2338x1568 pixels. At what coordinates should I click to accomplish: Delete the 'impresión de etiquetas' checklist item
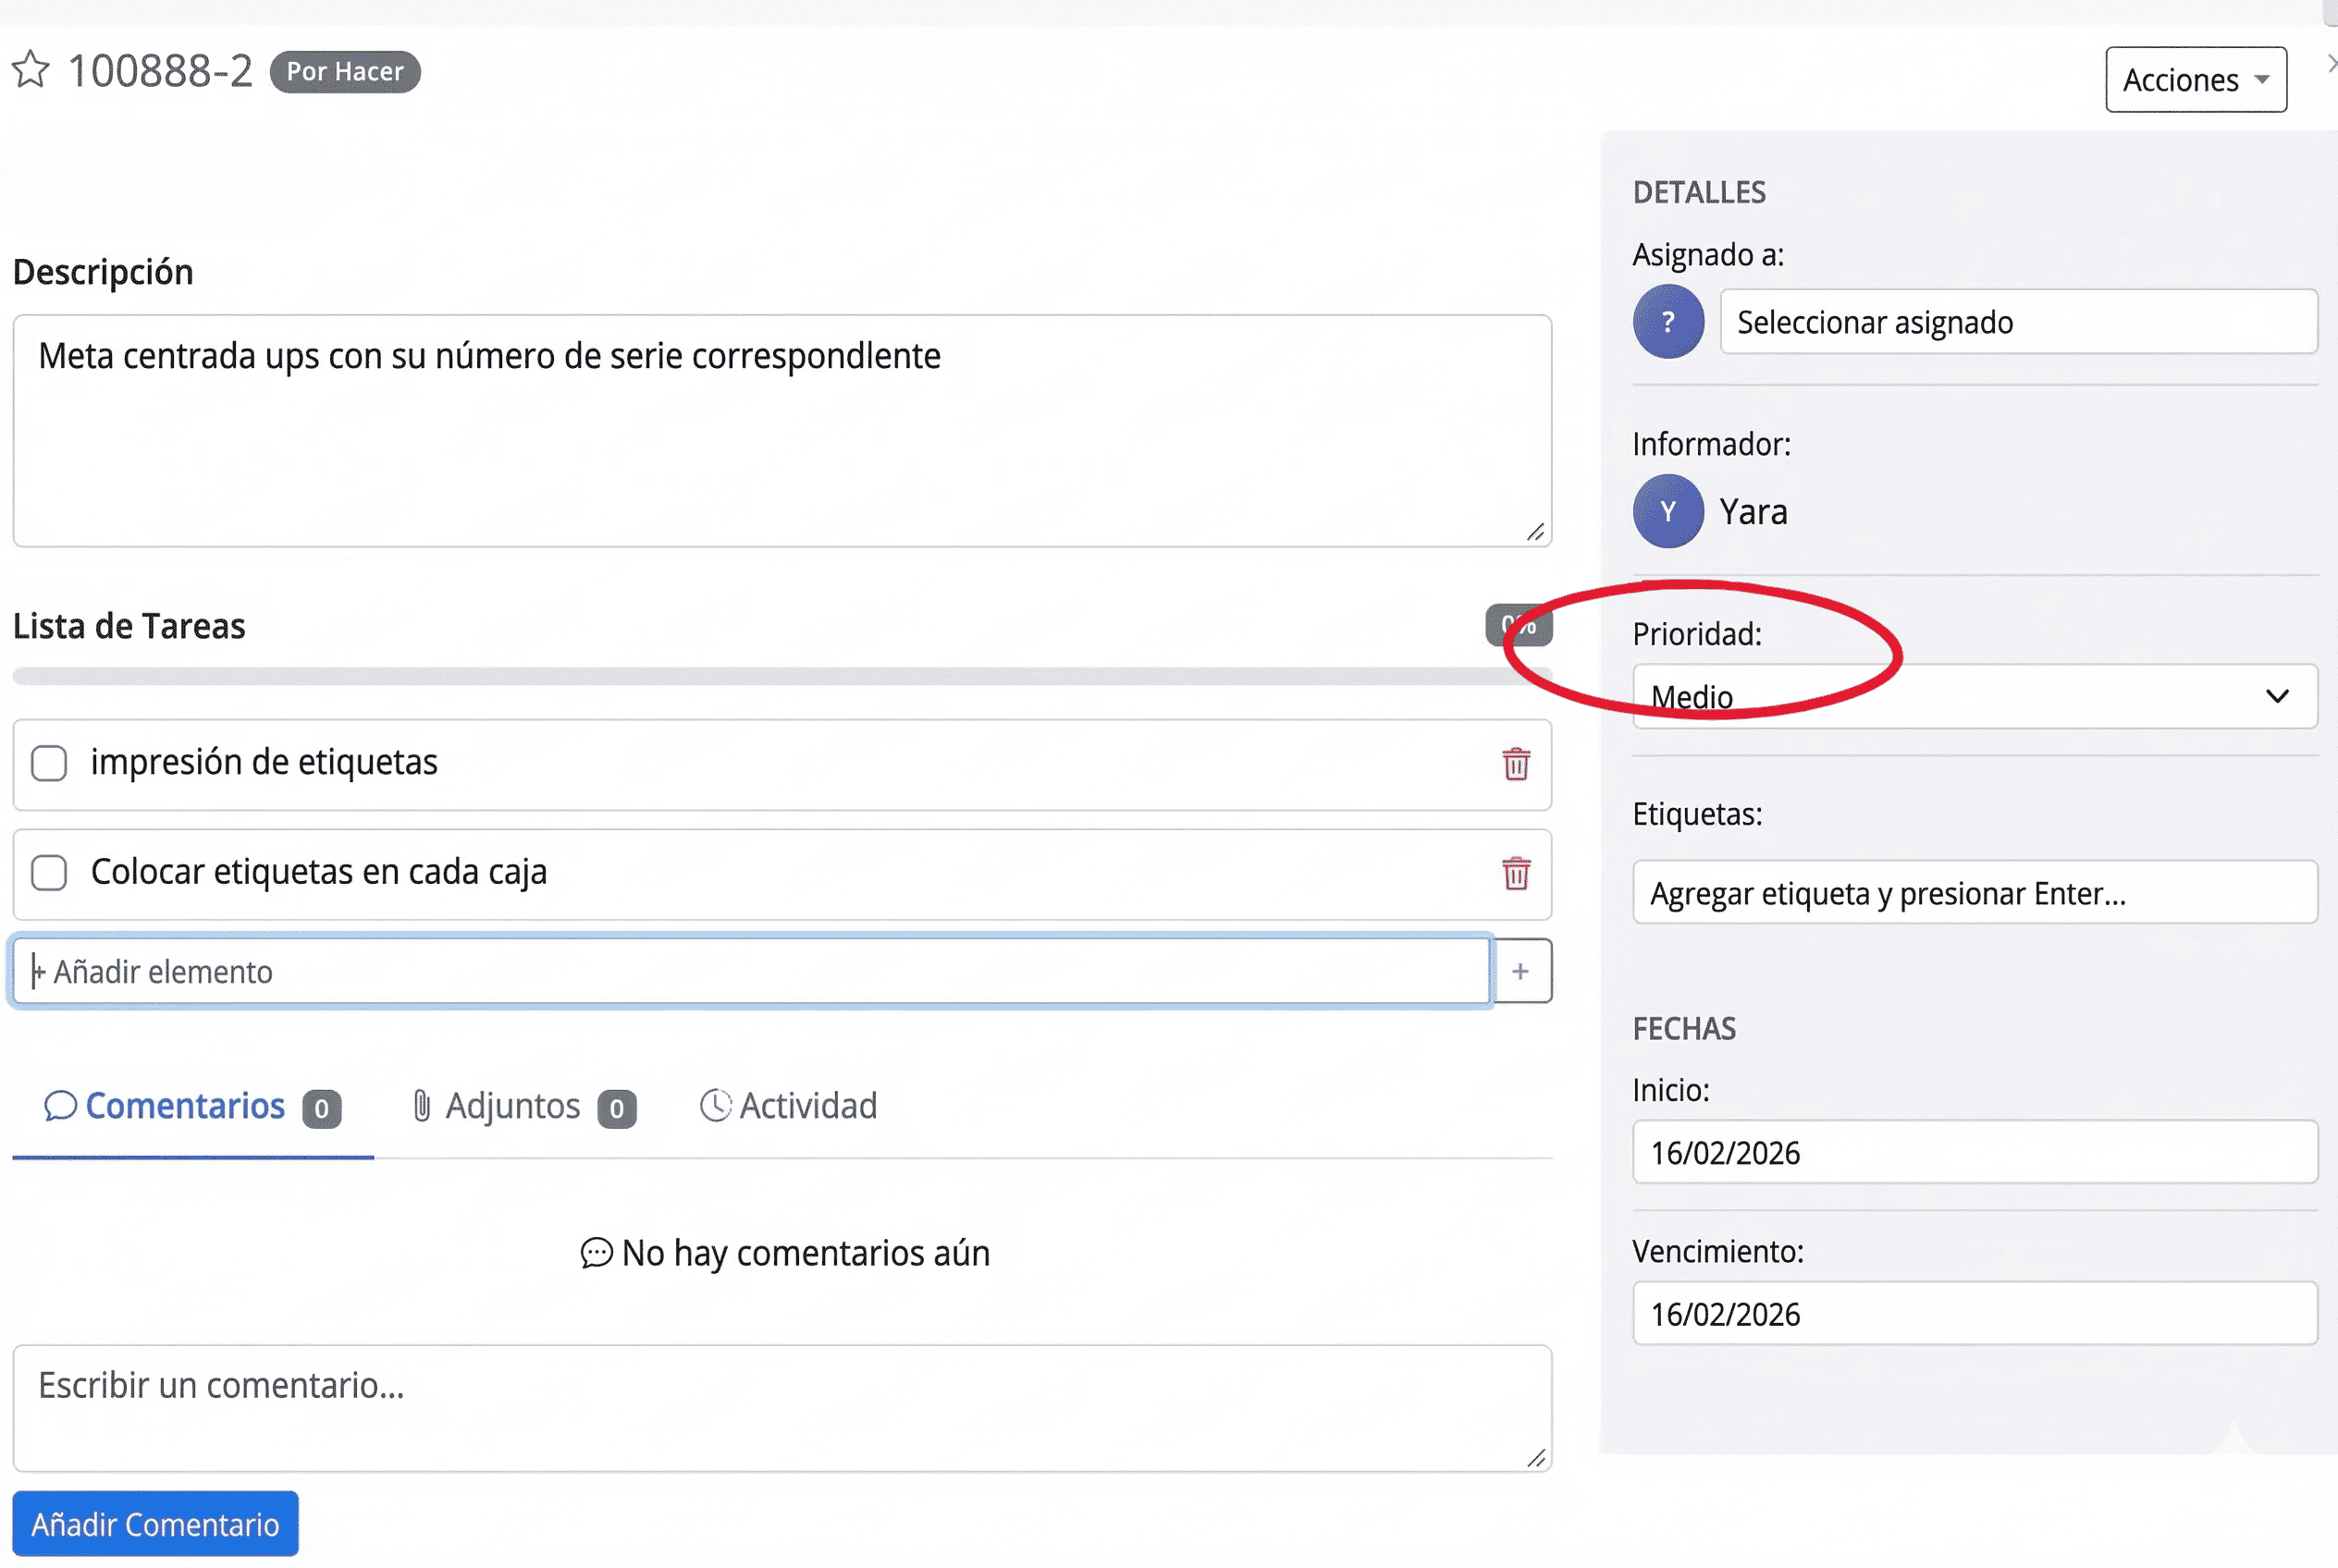click(1516, 764)
